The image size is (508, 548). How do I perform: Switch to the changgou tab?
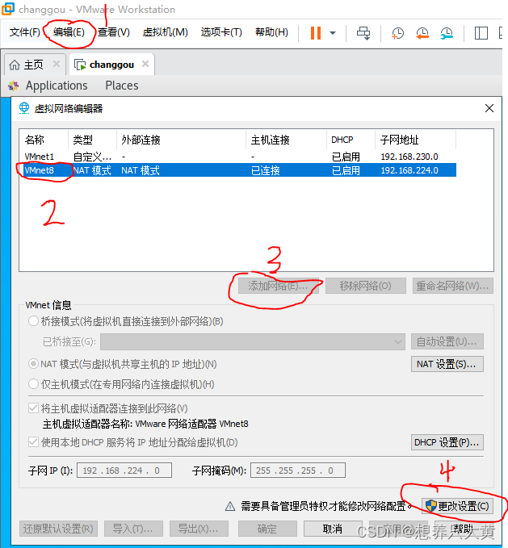tap(112, 65)
